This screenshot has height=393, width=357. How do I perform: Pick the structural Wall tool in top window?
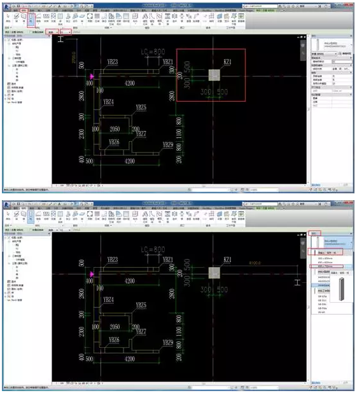[x=24, y=18]
